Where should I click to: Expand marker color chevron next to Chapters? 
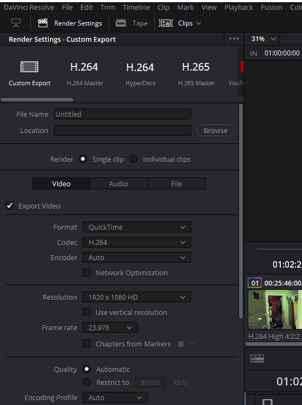[x=192, y=344]
